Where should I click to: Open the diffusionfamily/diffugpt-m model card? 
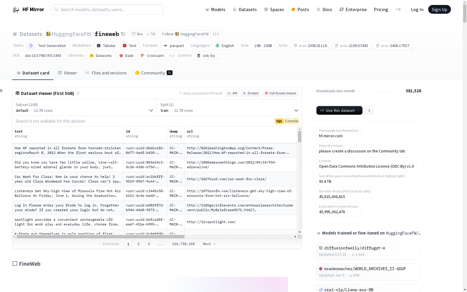point(369,251)
